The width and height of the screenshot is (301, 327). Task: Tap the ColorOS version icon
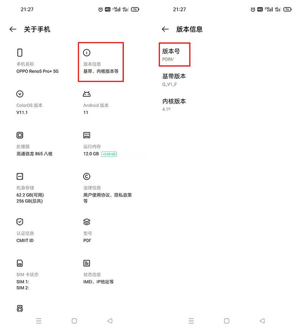point(20,94)
